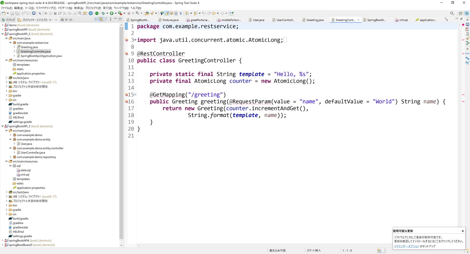470x254 pixels.
Task: Toggle Mark Occurrences highlighter button
Action: pos(167,13)
